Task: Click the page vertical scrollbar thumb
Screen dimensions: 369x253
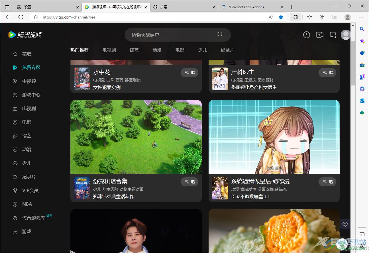Action: click(x=353, y=63)
